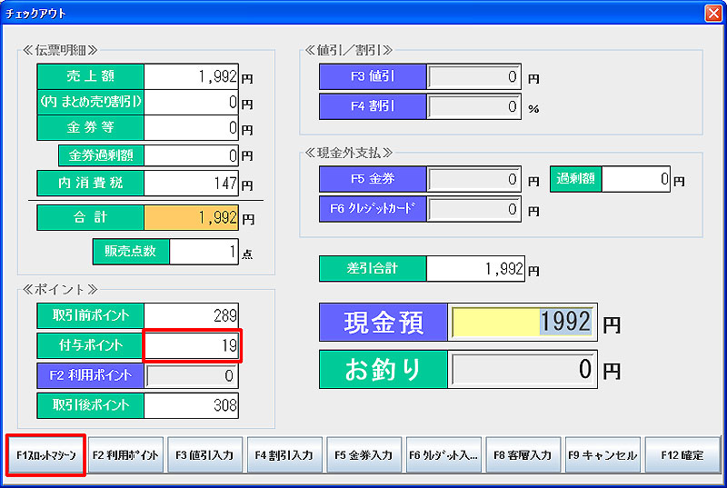Click the 現金預 cash input field

point(523,323)
